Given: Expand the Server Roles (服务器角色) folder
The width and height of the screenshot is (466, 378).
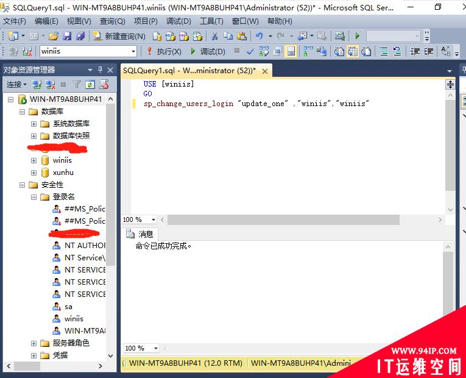Looking at the screenshot, I should pyautogui.click(x=34, y=343).
